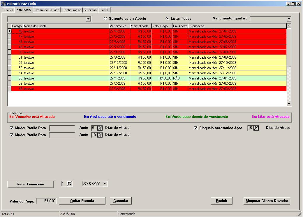Disable Bloqueio Automatico Após checkbox
This screenshot has width=303, height=217.
[x=195, y=128]
